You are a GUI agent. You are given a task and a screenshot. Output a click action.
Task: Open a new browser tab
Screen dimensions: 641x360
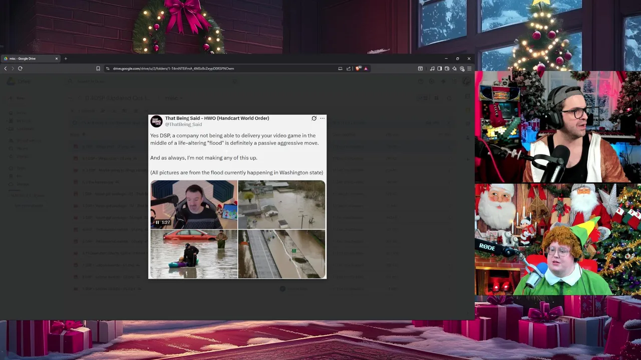coord(66,58)
